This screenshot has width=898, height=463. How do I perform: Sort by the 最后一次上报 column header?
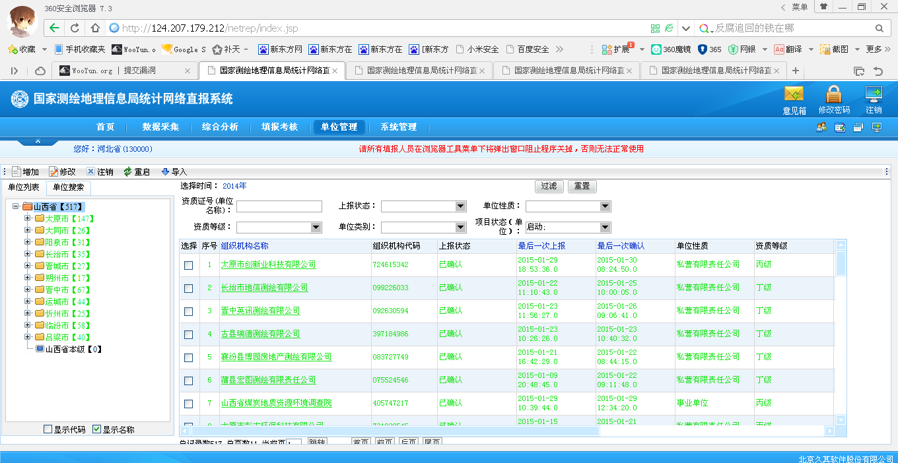[541, 246]
